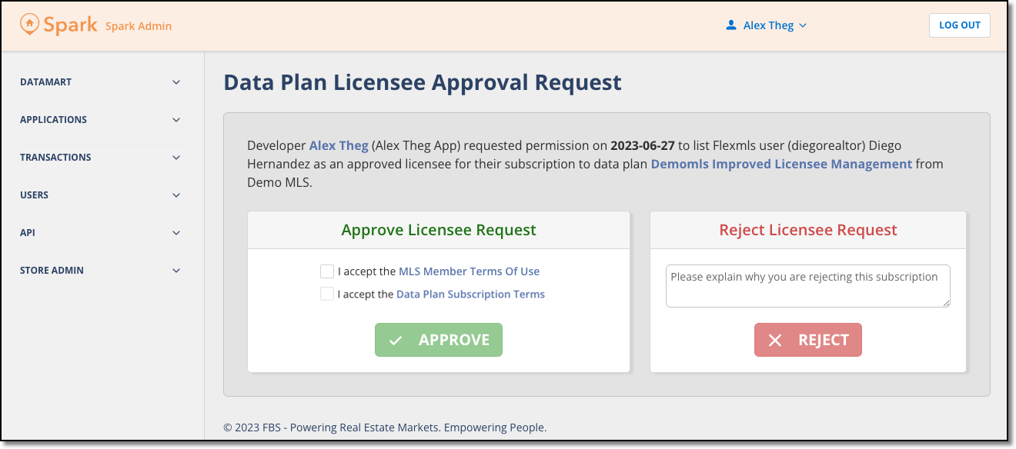1016x449 pixels.
Task: Click the user profile icon beside Alex Theg
Action: (731, 25)
